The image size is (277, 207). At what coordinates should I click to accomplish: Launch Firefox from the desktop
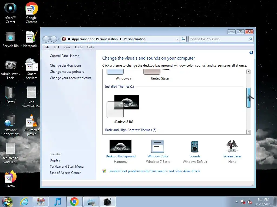click(11, 179)
